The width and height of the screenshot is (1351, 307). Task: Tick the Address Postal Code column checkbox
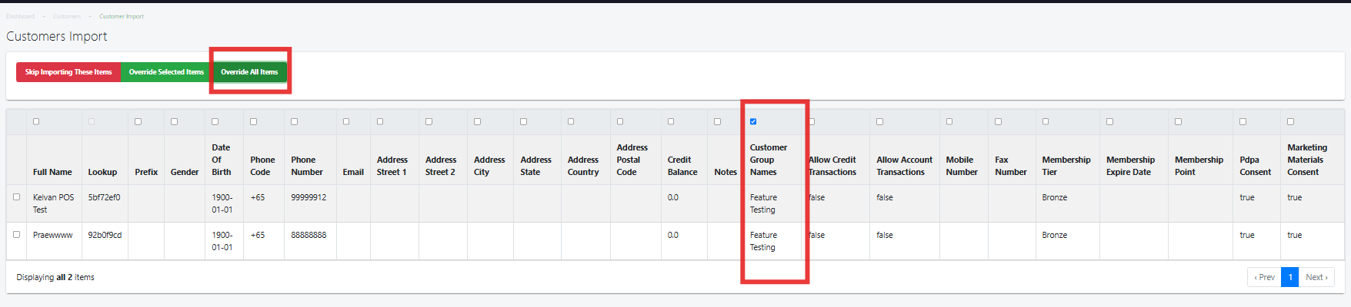tap(620, 121)
